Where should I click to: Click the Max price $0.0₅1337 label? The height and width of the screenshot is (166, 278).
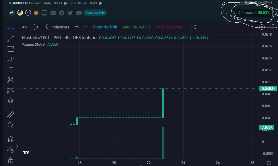click(x=137, y=27)
